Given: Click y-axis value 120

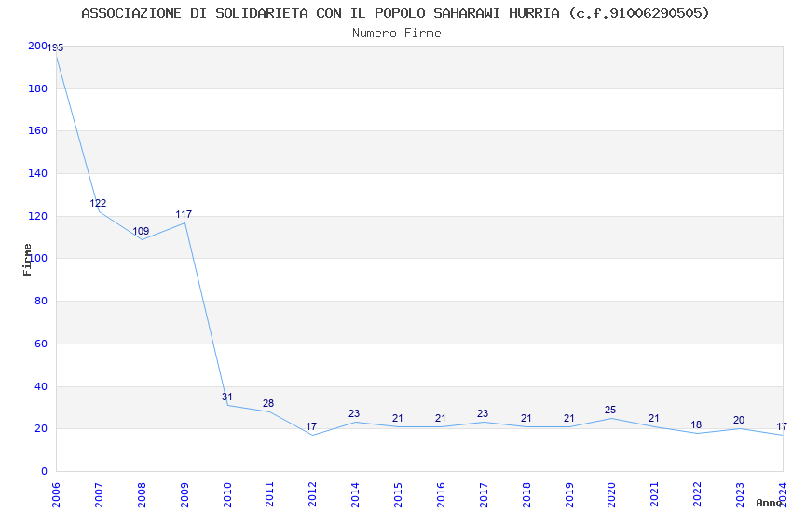Looking at the screenshot, I should click(x=38, y=216).
